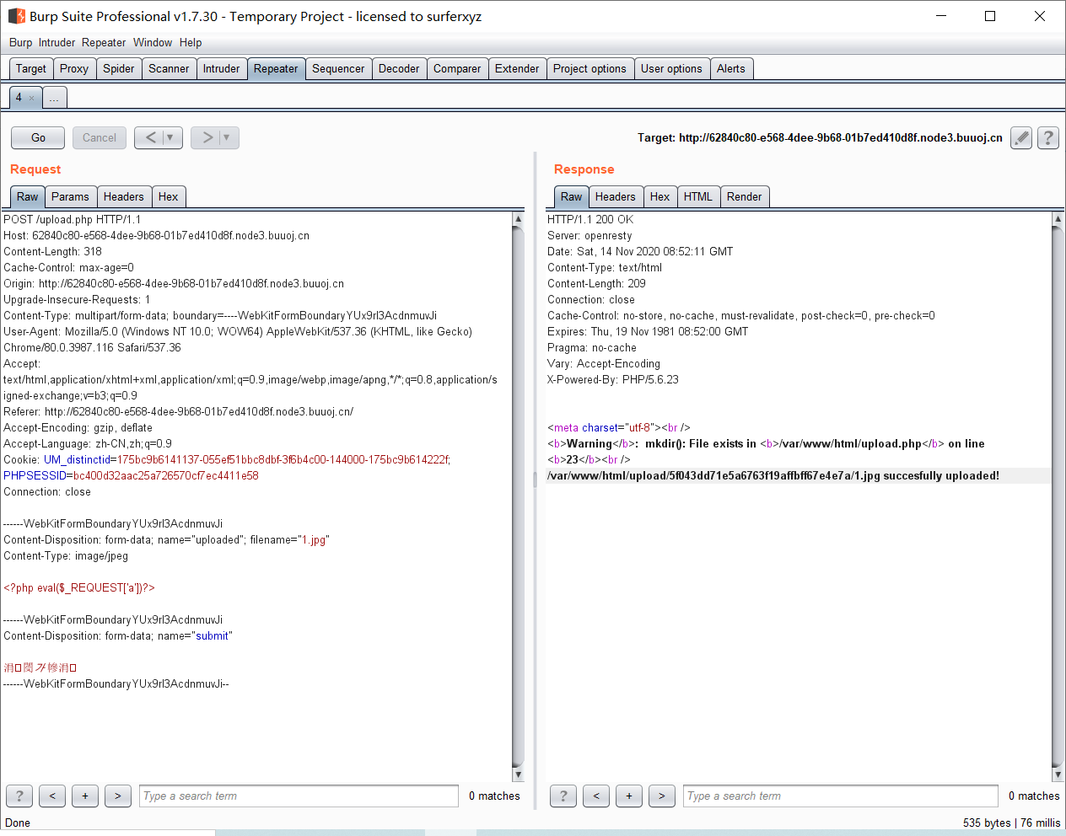Image resolution: width=1066 pixels, height=836 pixels.
Task: Click the Response search next match button
Action: (x=662, y=796)
